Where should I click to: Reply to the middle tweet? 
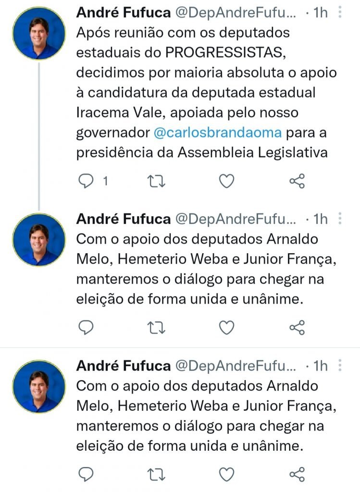[86, 328]
